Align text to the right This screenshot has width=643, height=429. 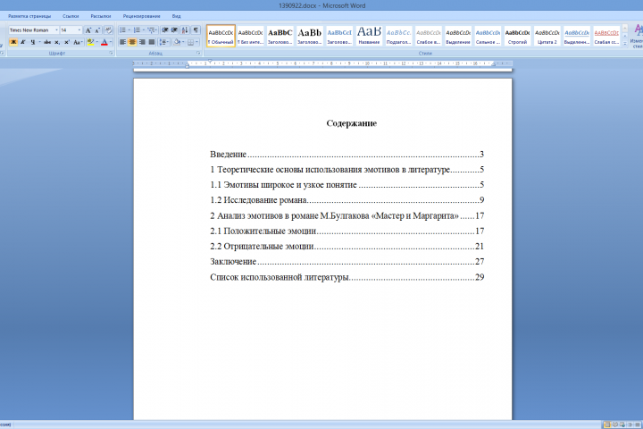tap(142, 42)
